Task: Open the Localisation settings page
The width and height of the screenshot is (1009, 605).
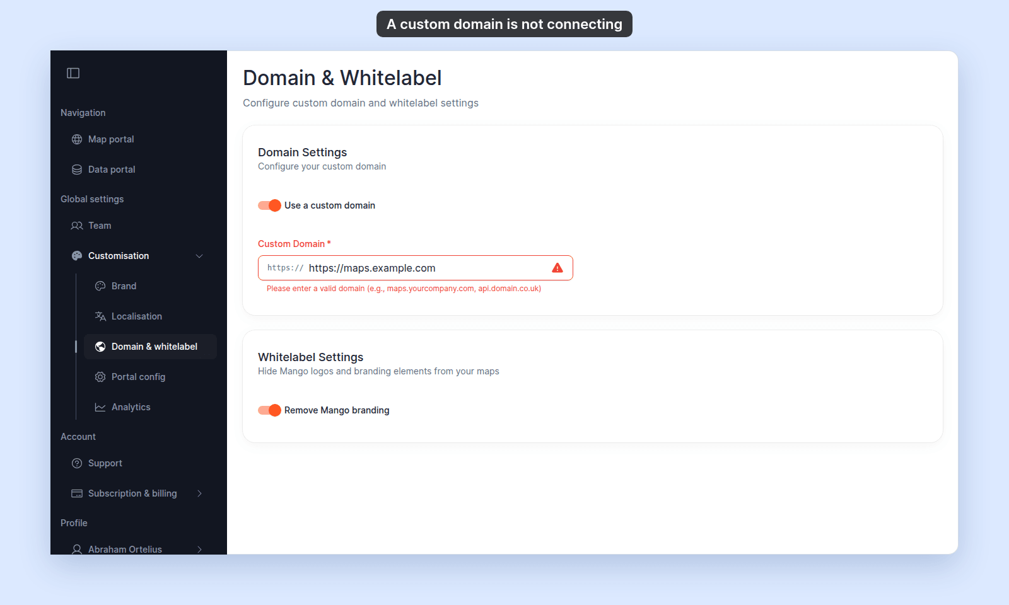Action: pyautogui.click(x=150, y=316)
